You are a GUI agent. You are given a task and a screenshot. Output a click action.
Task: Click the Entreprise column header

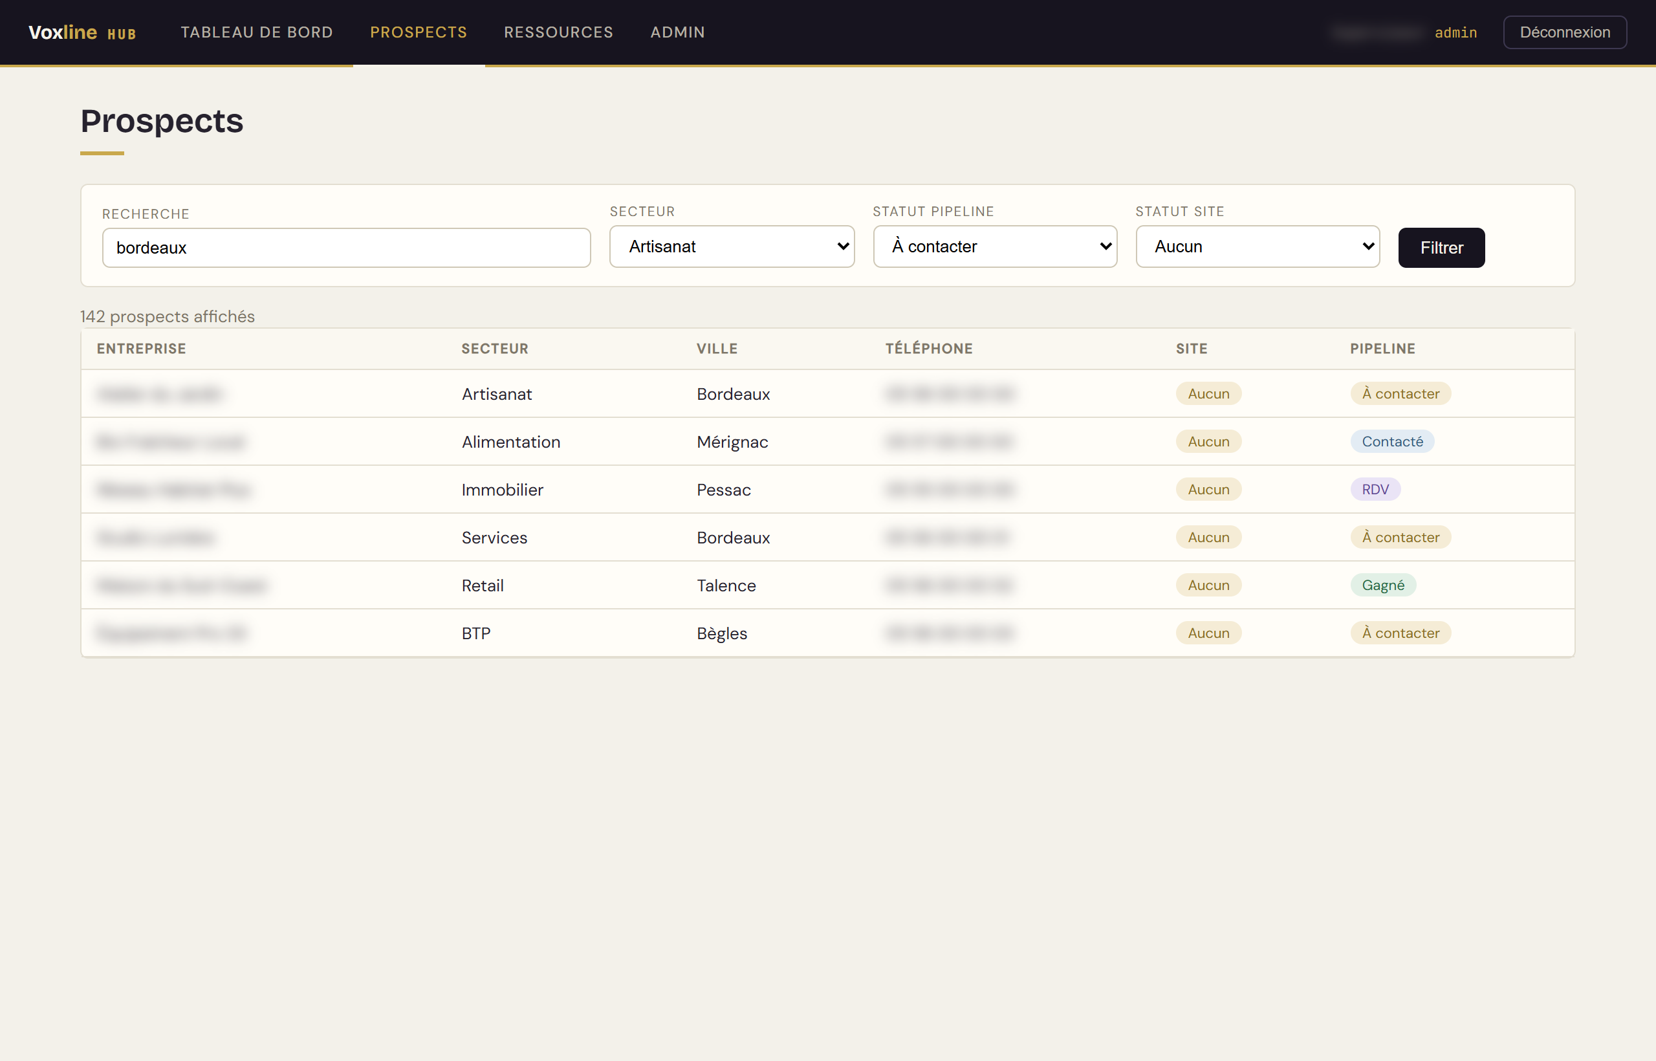click(141, 349)
